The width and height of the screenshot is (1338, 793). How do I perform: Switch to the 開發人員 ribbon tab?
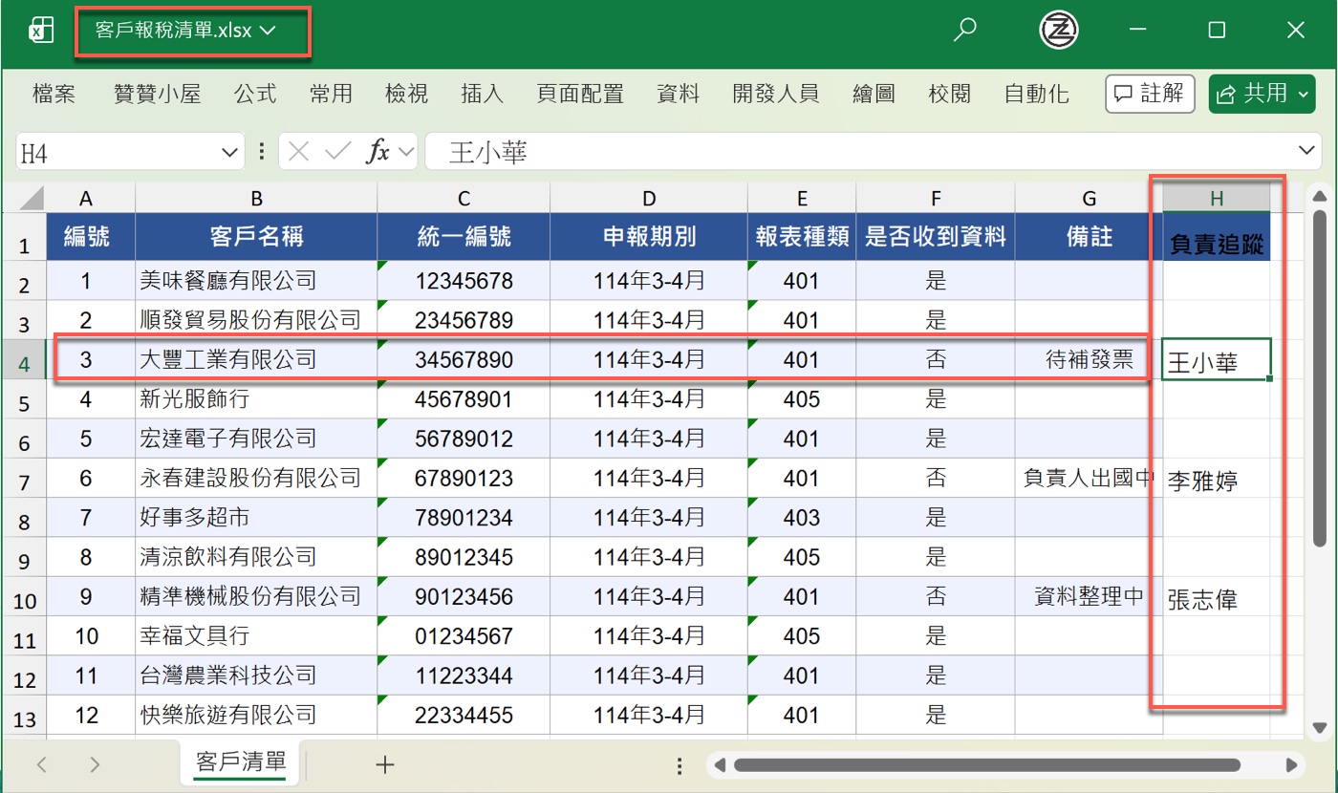click(776, 94)
